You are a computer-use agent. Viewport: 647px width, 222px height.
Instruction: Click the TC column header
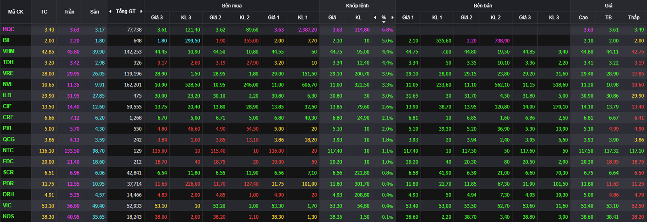(x=44, y=12)
